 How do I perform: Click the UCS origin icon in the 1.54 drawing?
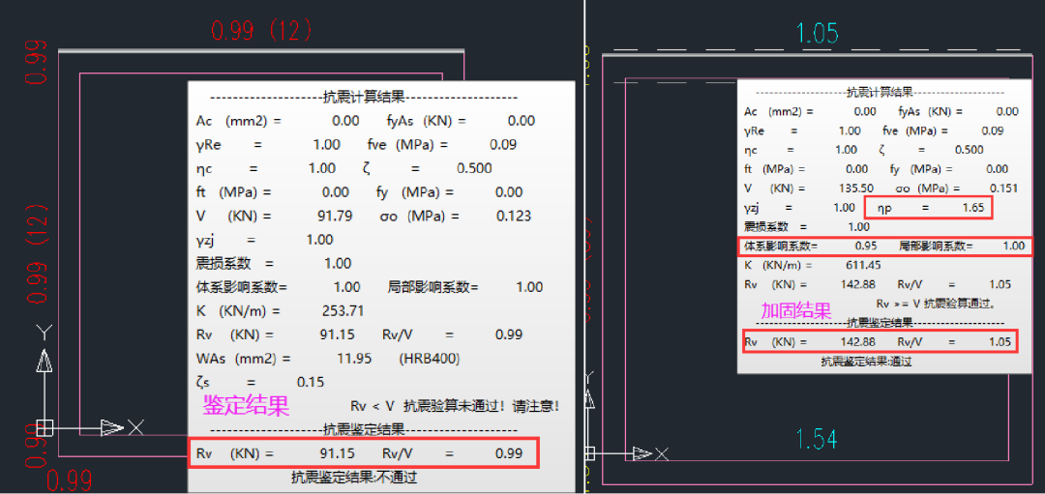coord(589,454)
